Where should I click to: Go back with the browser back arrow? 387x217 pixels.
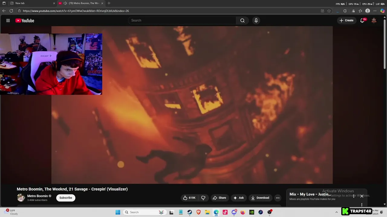pos(4,11)
